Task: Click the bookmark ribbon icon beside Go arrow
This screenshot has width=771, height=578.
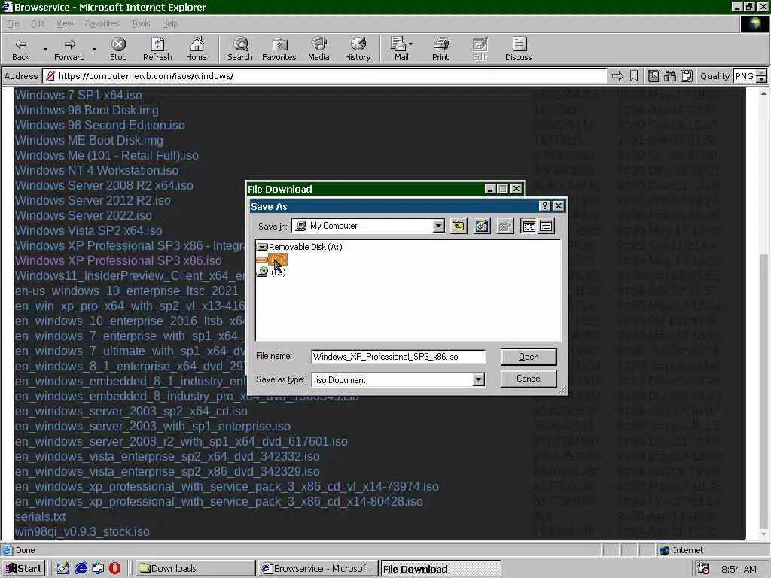Action: 634,76
